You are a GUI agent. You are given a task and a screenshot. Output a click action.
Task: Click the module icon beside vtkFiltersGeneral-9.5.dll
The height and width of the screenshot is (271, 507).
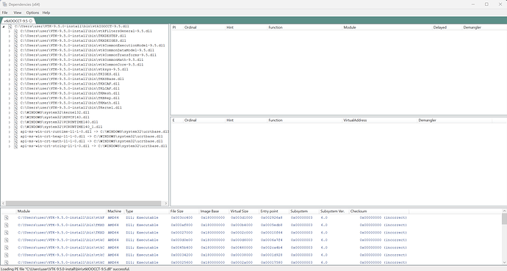[16, 32]
